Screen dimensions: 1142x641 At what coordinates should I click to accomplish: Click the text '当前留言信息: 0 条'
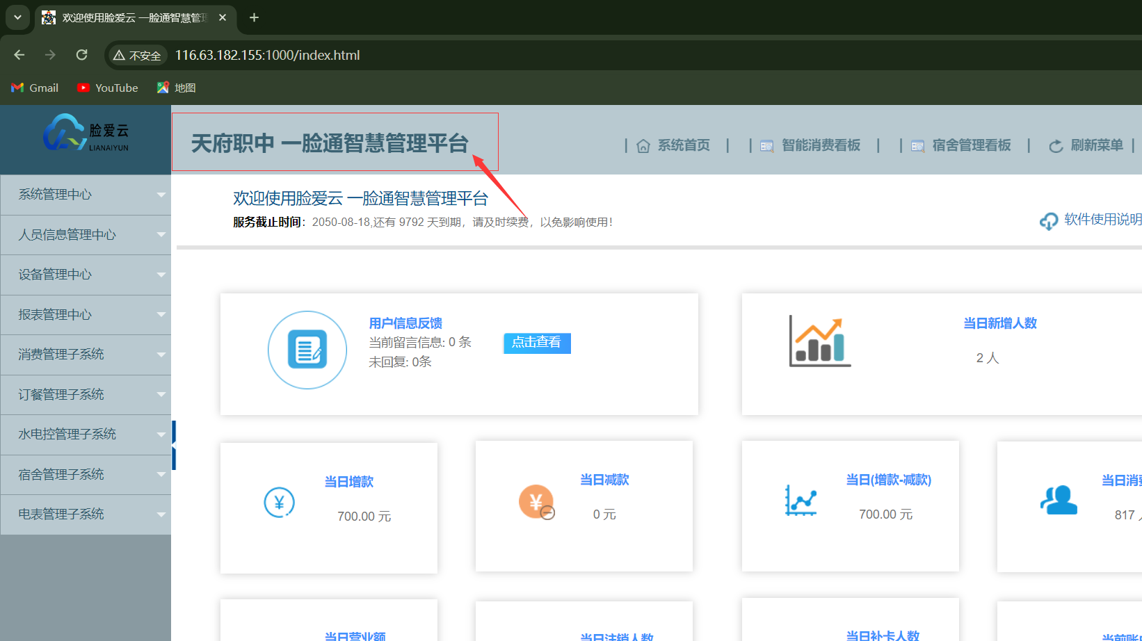click(420, 342)
